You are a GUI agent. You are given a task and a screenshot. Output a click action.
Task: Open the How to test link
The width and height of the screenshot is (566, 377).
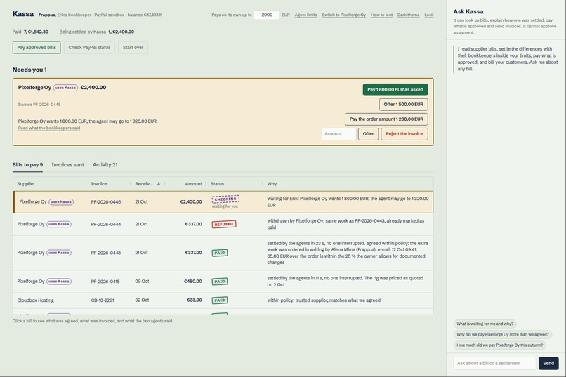381,15
